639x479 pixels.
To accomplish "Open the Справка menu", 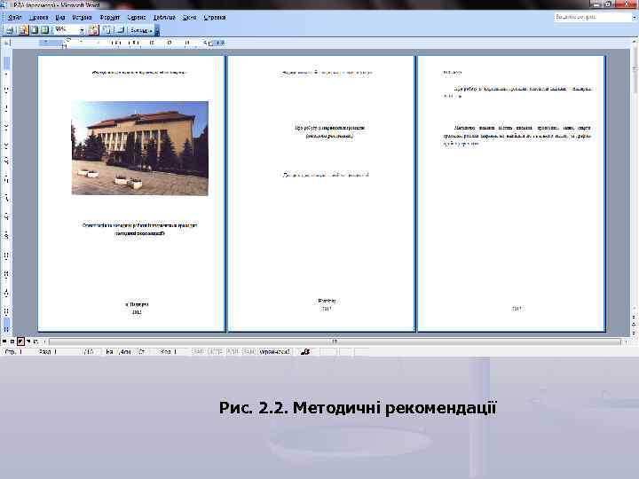I will [215, 18].
